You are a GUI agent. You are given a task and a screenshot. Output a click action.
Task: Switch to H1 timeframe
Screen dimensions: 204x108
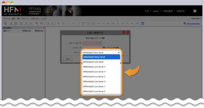pos(118,23)
